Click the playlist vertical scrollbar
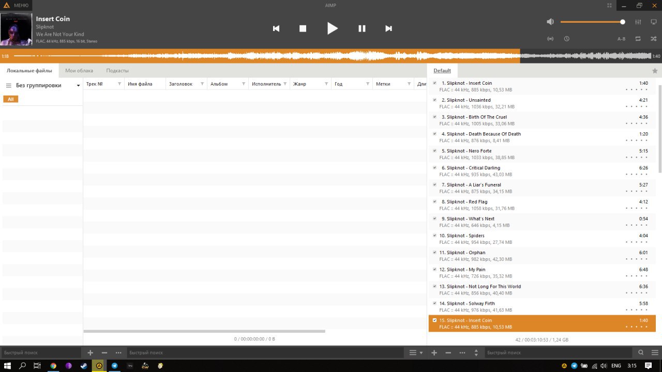662x372 pixels. [x=659, y=129]
